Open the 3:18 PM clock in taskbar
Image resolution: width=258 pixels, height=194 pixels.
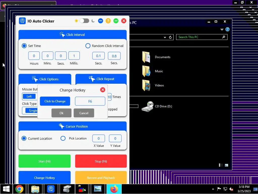tap(244, 189)
